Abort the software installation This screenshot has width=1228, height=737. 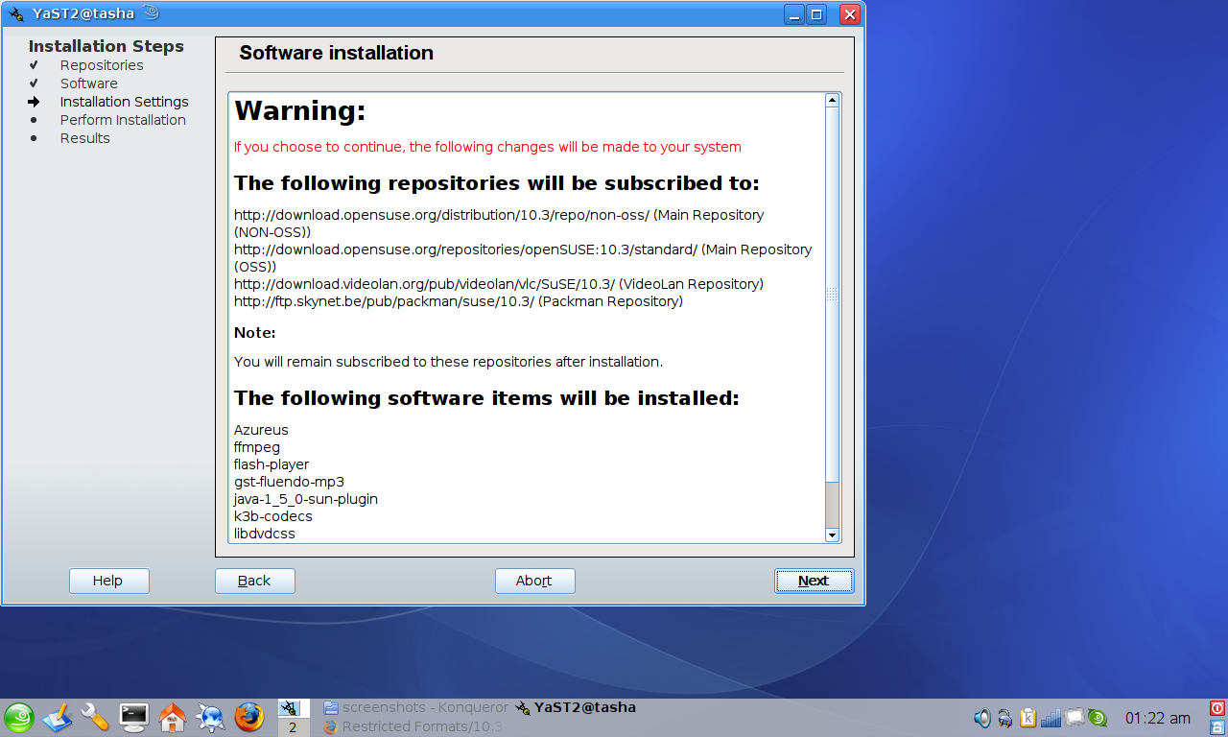(534, 581)
